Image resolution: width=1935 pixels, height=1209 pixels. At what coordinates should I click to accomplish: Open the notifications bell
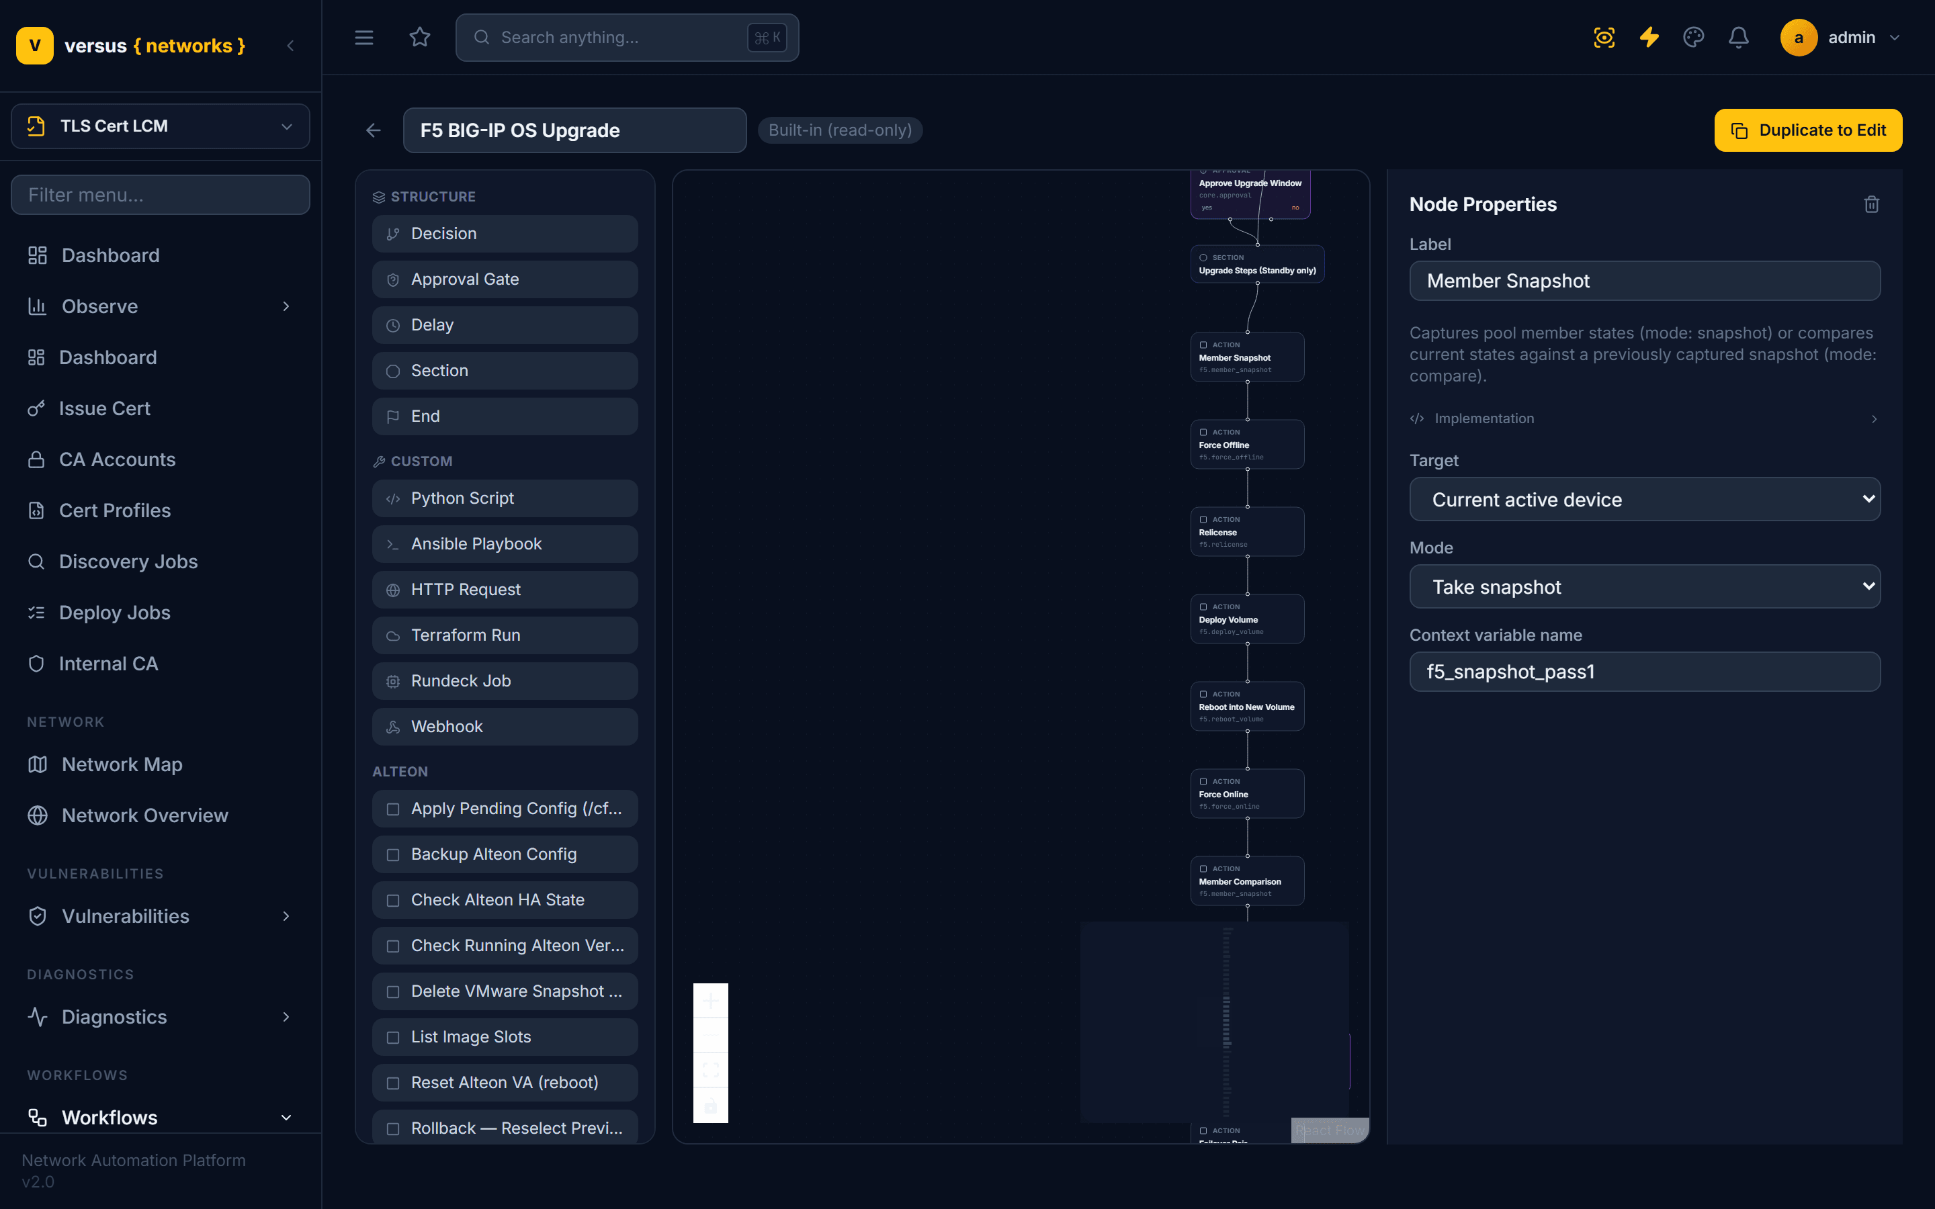click(1738, 38)
